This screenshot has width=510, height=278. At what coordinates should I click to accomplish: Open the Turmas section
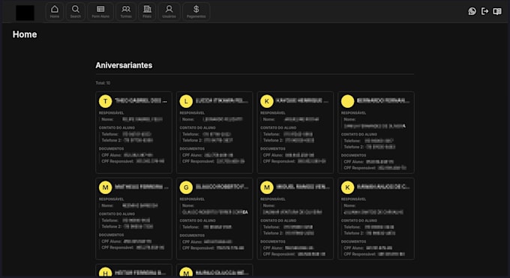tap(126, 12)
